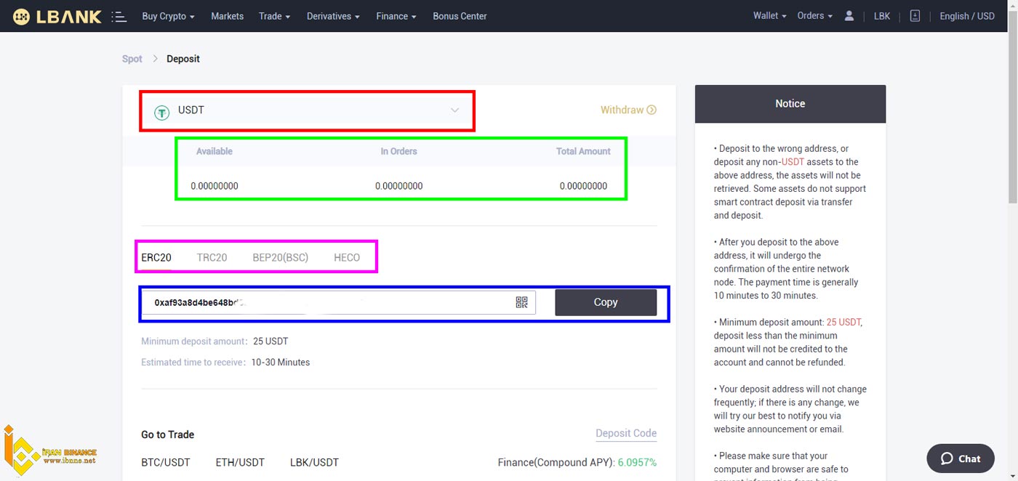Click the 0.00000000 value under In Orders

pyautogui.click(x=399, y=186)
